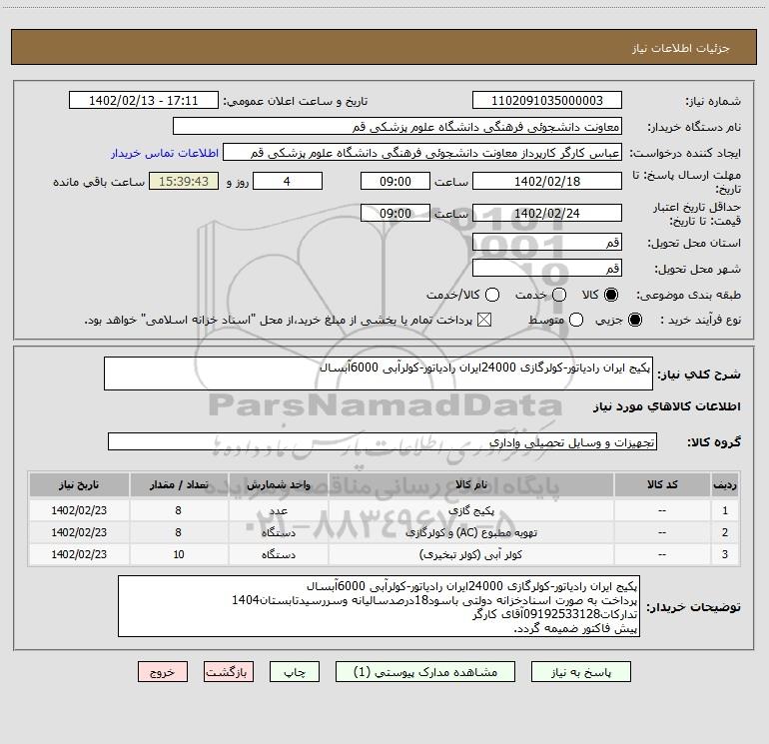The height and width of the screenshot is (744, 769).
Task: Click the 'تهویه مطبوع (AC) و کولرگازی' cell
Action: coord(470,532)
